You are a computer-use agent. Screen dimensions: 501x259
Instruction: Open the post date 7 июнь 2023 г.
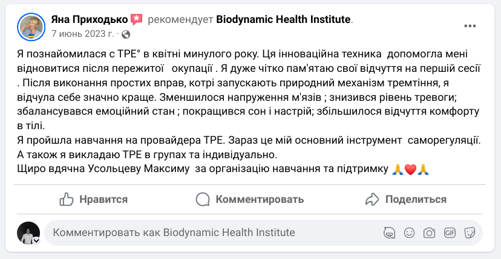[82, 34]
